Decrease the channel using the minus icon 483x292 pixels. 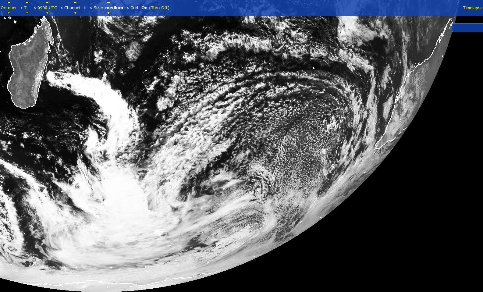coord(75,2)
